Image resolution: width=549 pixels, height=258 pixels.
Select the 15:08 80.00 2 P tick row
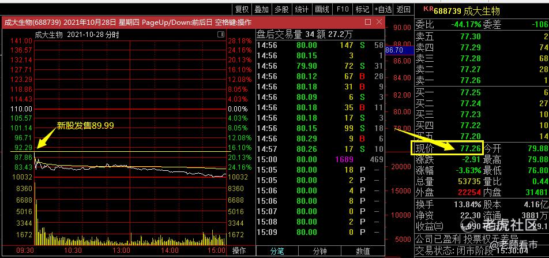click(x=320, y=222)
